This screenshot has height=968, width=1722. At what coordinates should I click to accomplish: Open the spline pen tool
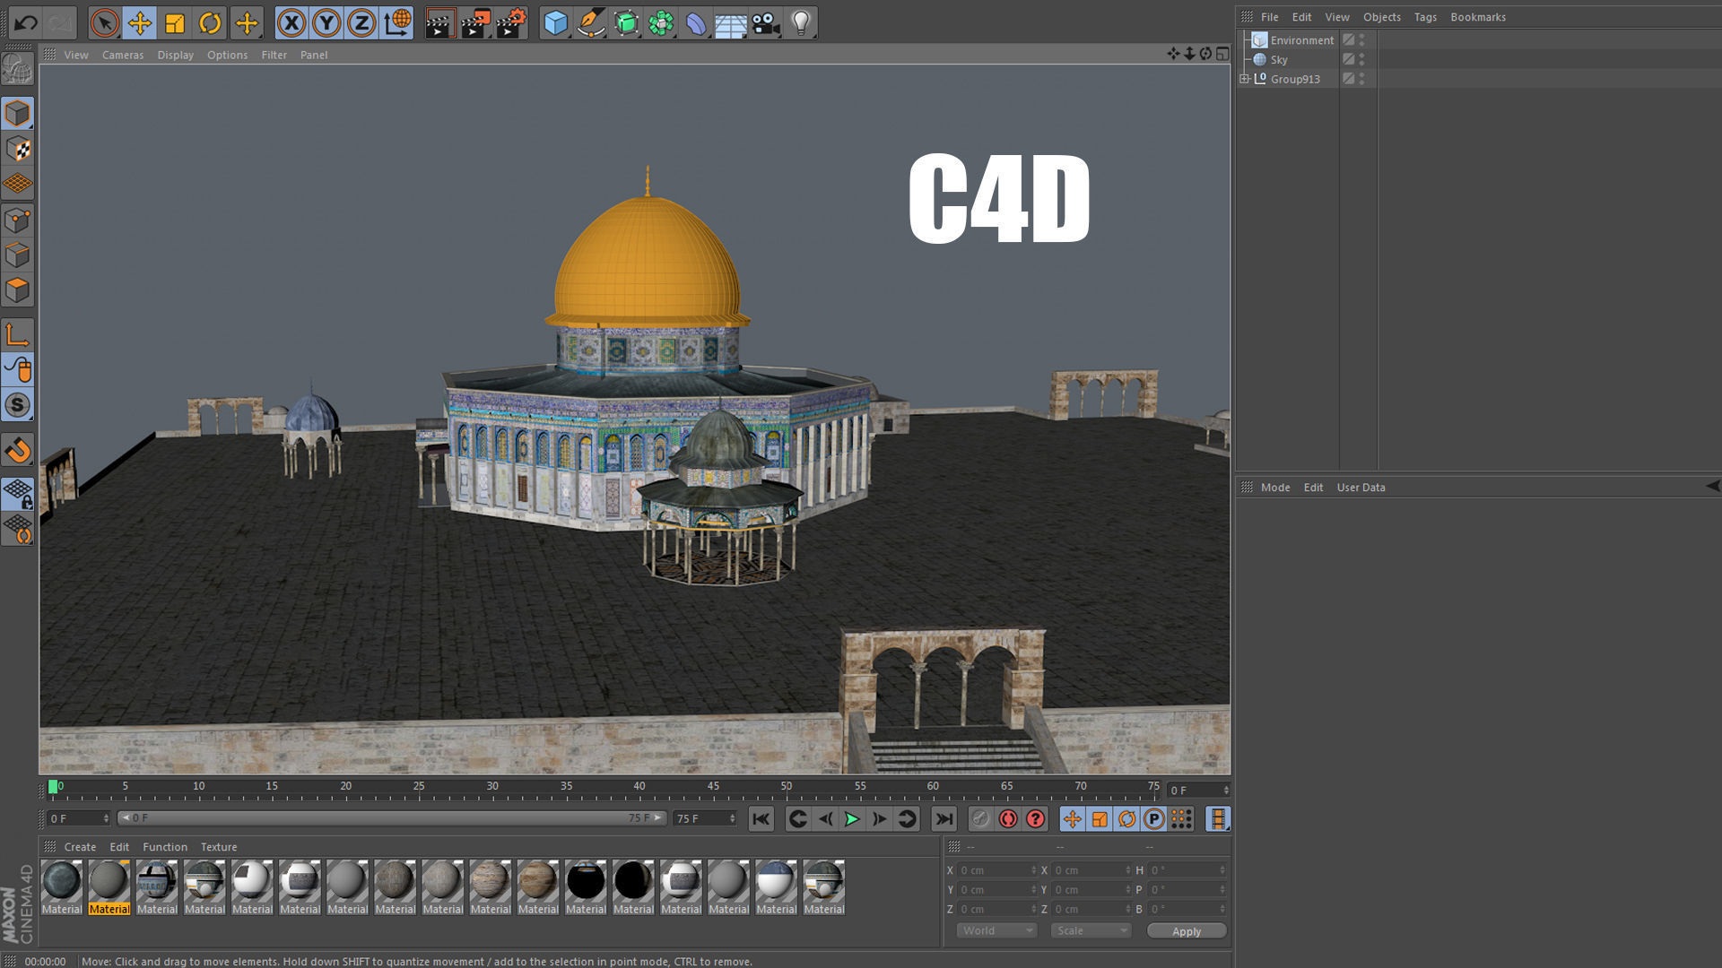pos(591,22)
